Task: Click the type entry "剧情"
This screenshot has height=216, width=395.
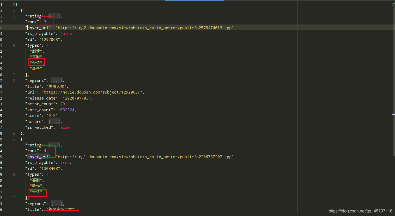Action: [x=36, y=51]
